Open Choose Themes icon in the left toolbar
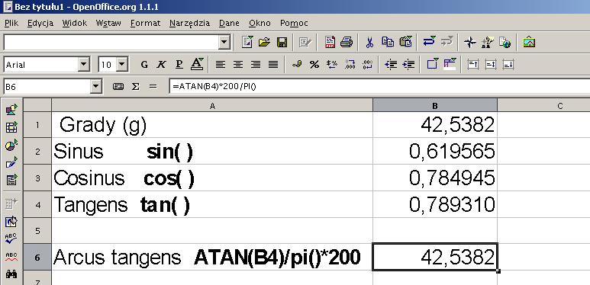This screenshot has height=285, width=590. point(11,222)
